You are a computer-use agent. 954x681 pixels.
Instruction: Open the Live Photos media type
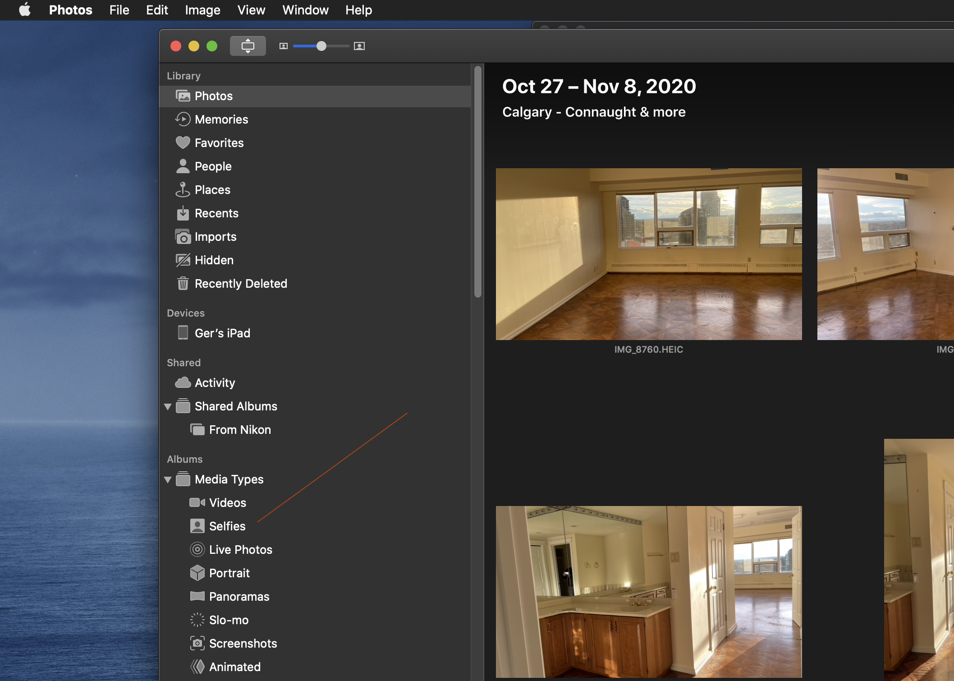(240, 550)
